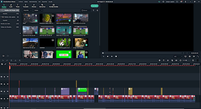This screenshot has height=109, width=201.
Task: Click the redo arrow icon
Action: pyautogui.click(x=7, y=61)
